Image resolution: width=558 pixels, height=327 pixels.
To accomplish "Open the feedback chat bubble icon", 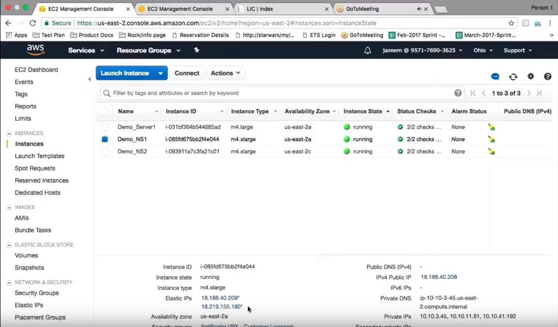I will click(x=495, y=77).
